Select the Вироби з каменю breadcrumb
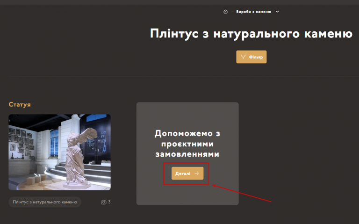Viewport: 359px width, 224px height. click(254, 12)
